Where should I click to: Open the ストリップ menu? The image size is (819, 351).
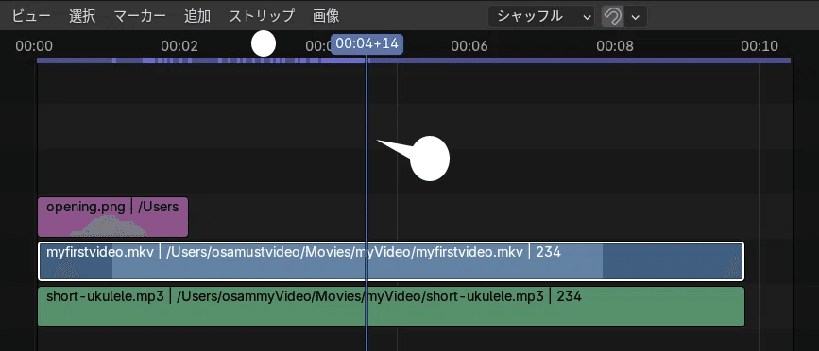pyautogui.click(x=262, y=16)
